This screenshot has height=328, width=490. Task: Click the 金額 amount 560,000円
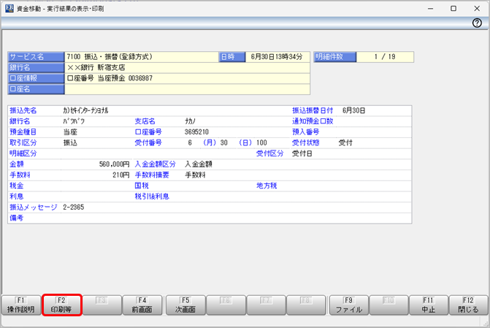115,164
